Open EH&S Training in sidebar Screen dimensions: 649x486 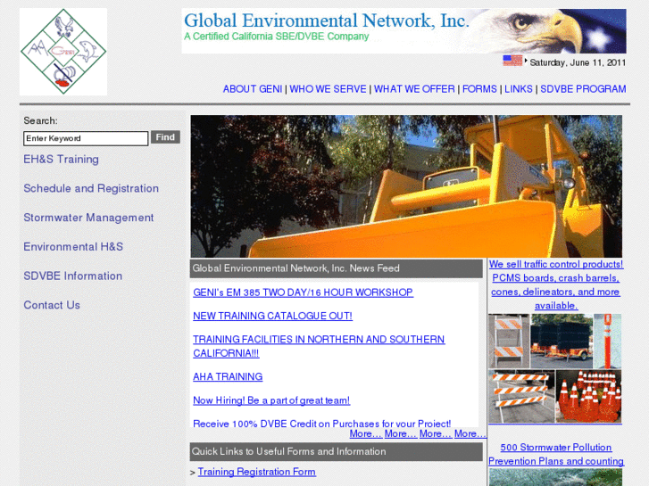click(61, 160)
